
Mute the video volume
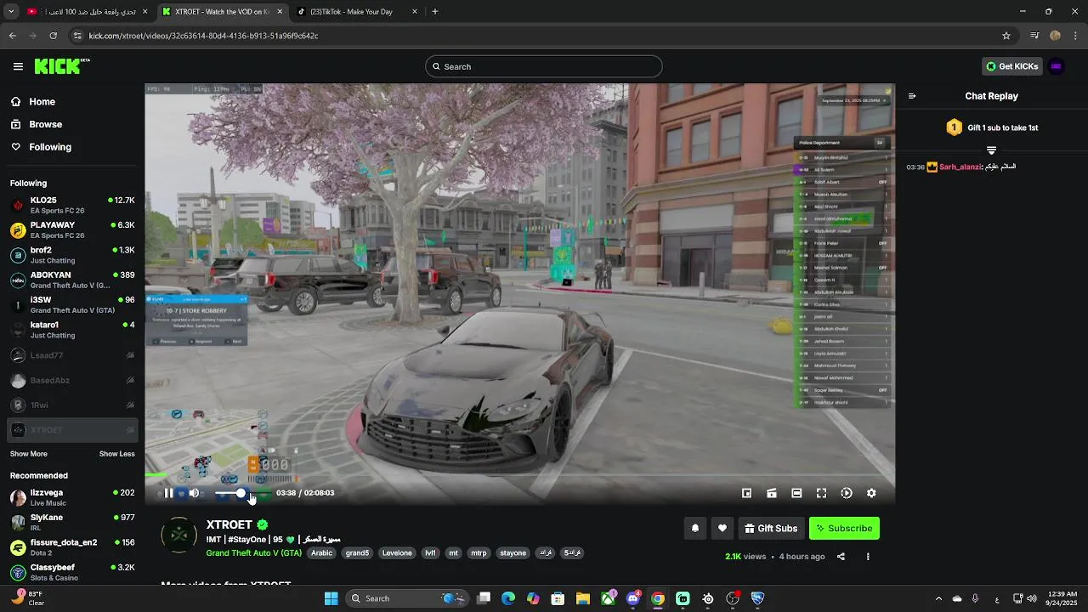pyautogui.click(x=194, y=493)
